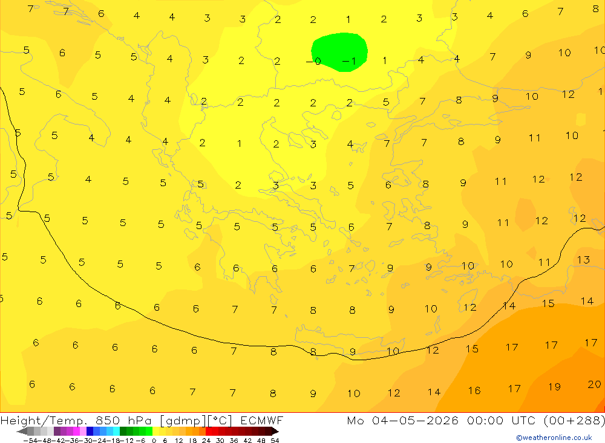Click the '54' label at scale's right end
This screenshot has width=605, height=443.
tap(275, 441)
